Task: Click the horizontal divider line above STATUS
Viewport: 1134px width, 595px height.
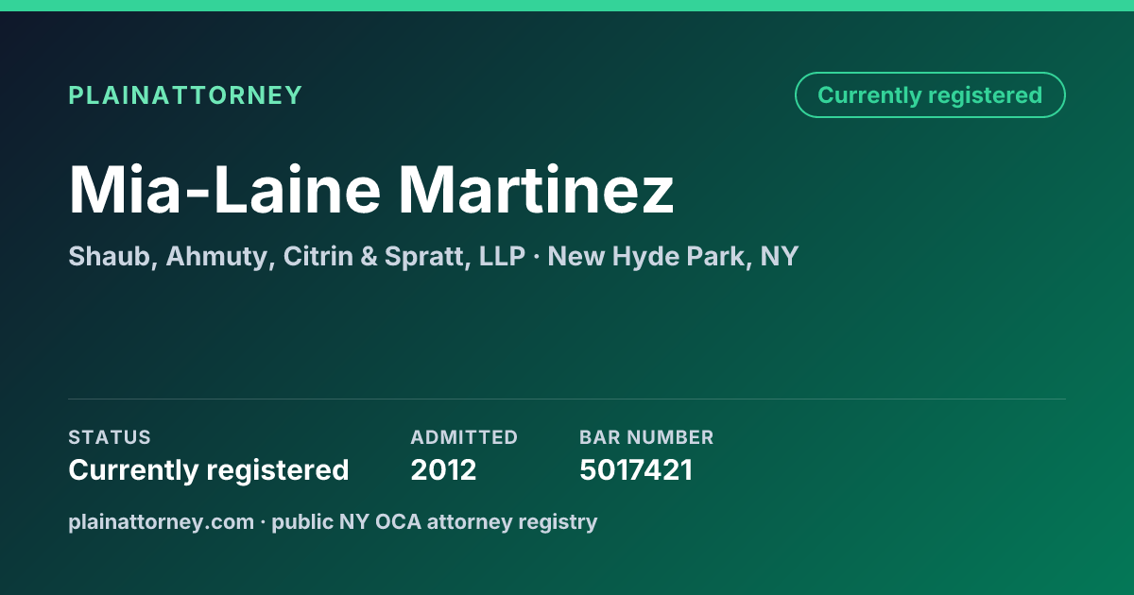Action: click(x=567, y=399)
